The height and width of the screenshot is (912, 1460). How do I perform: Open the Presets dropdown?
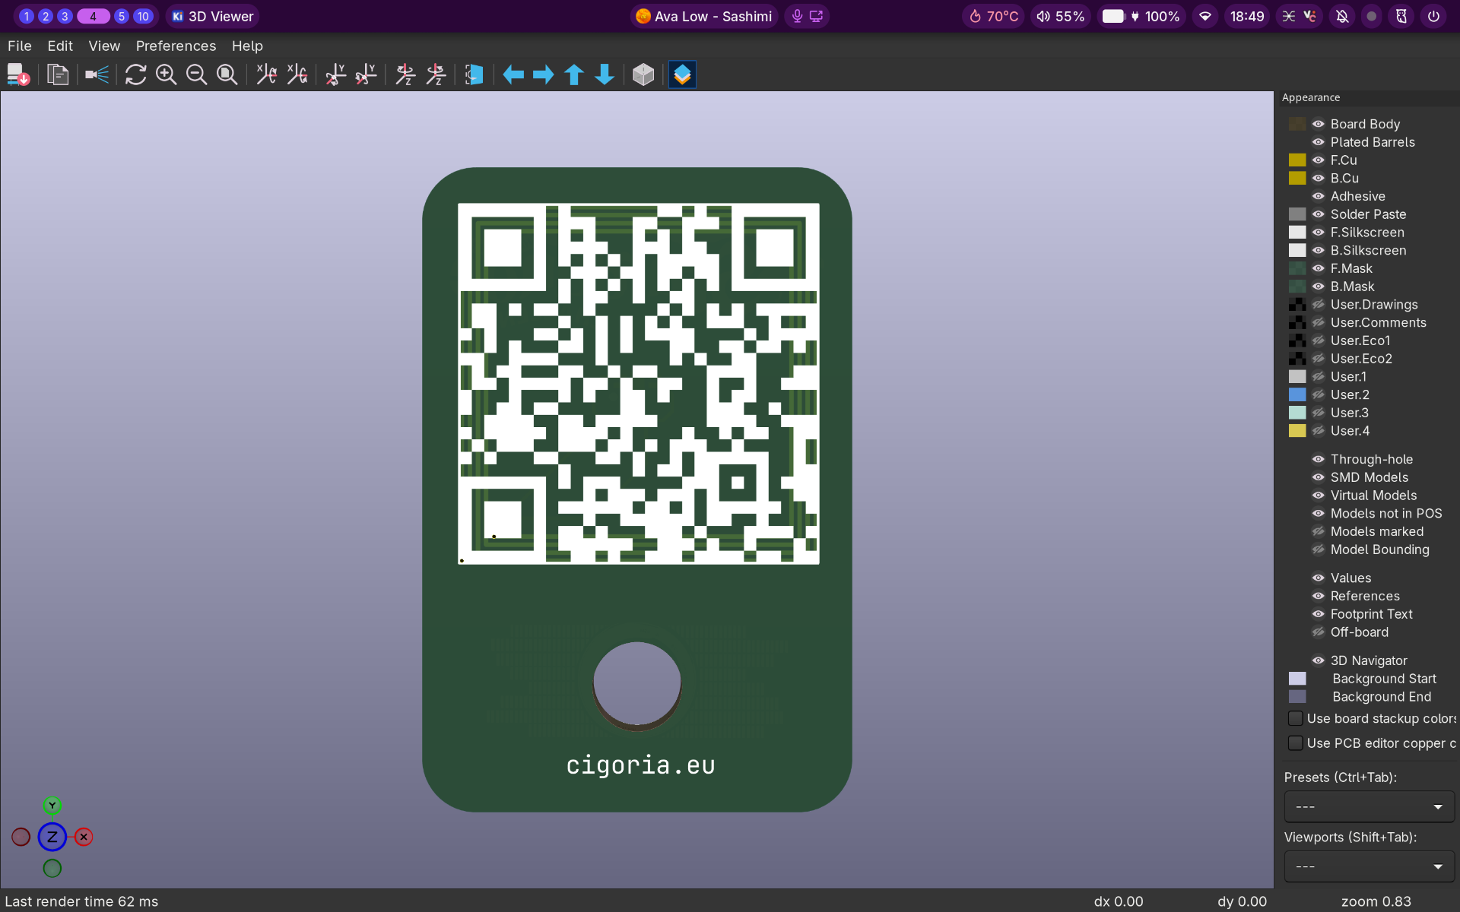coord(1369,806)
